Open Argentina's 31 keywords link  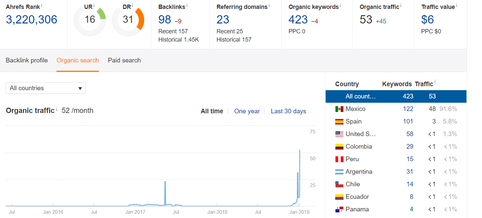tap(410, 172)
